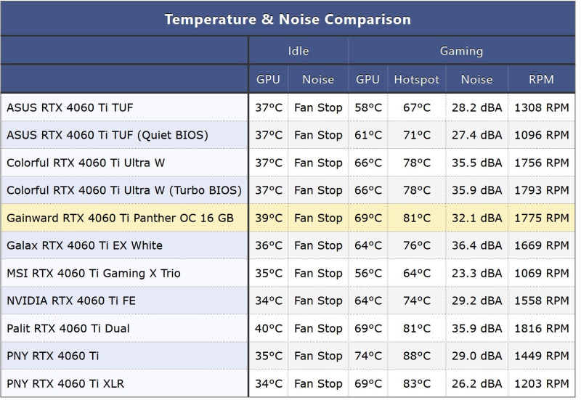Click the Temperature & Noise Comparison title

(288, 20)
